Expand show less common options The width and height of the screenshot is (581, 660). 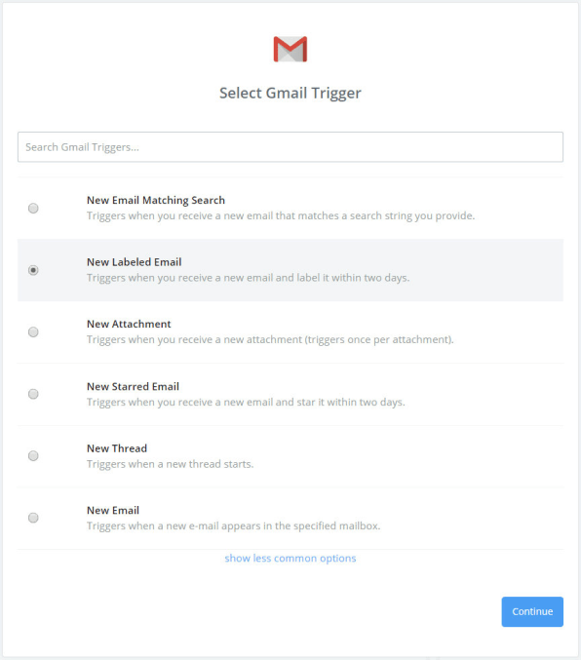[290, 559]
